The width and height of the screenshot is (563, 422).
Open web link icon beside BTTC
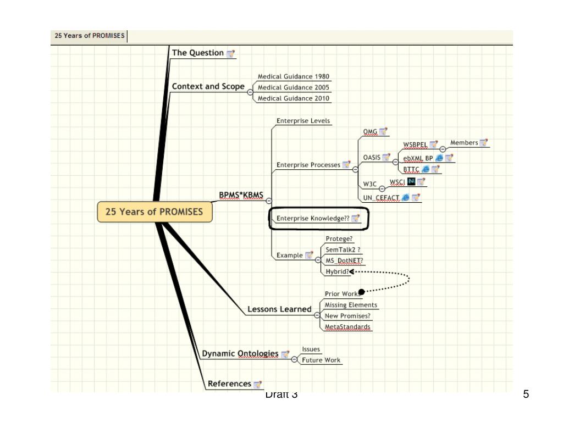click(426, 169)
